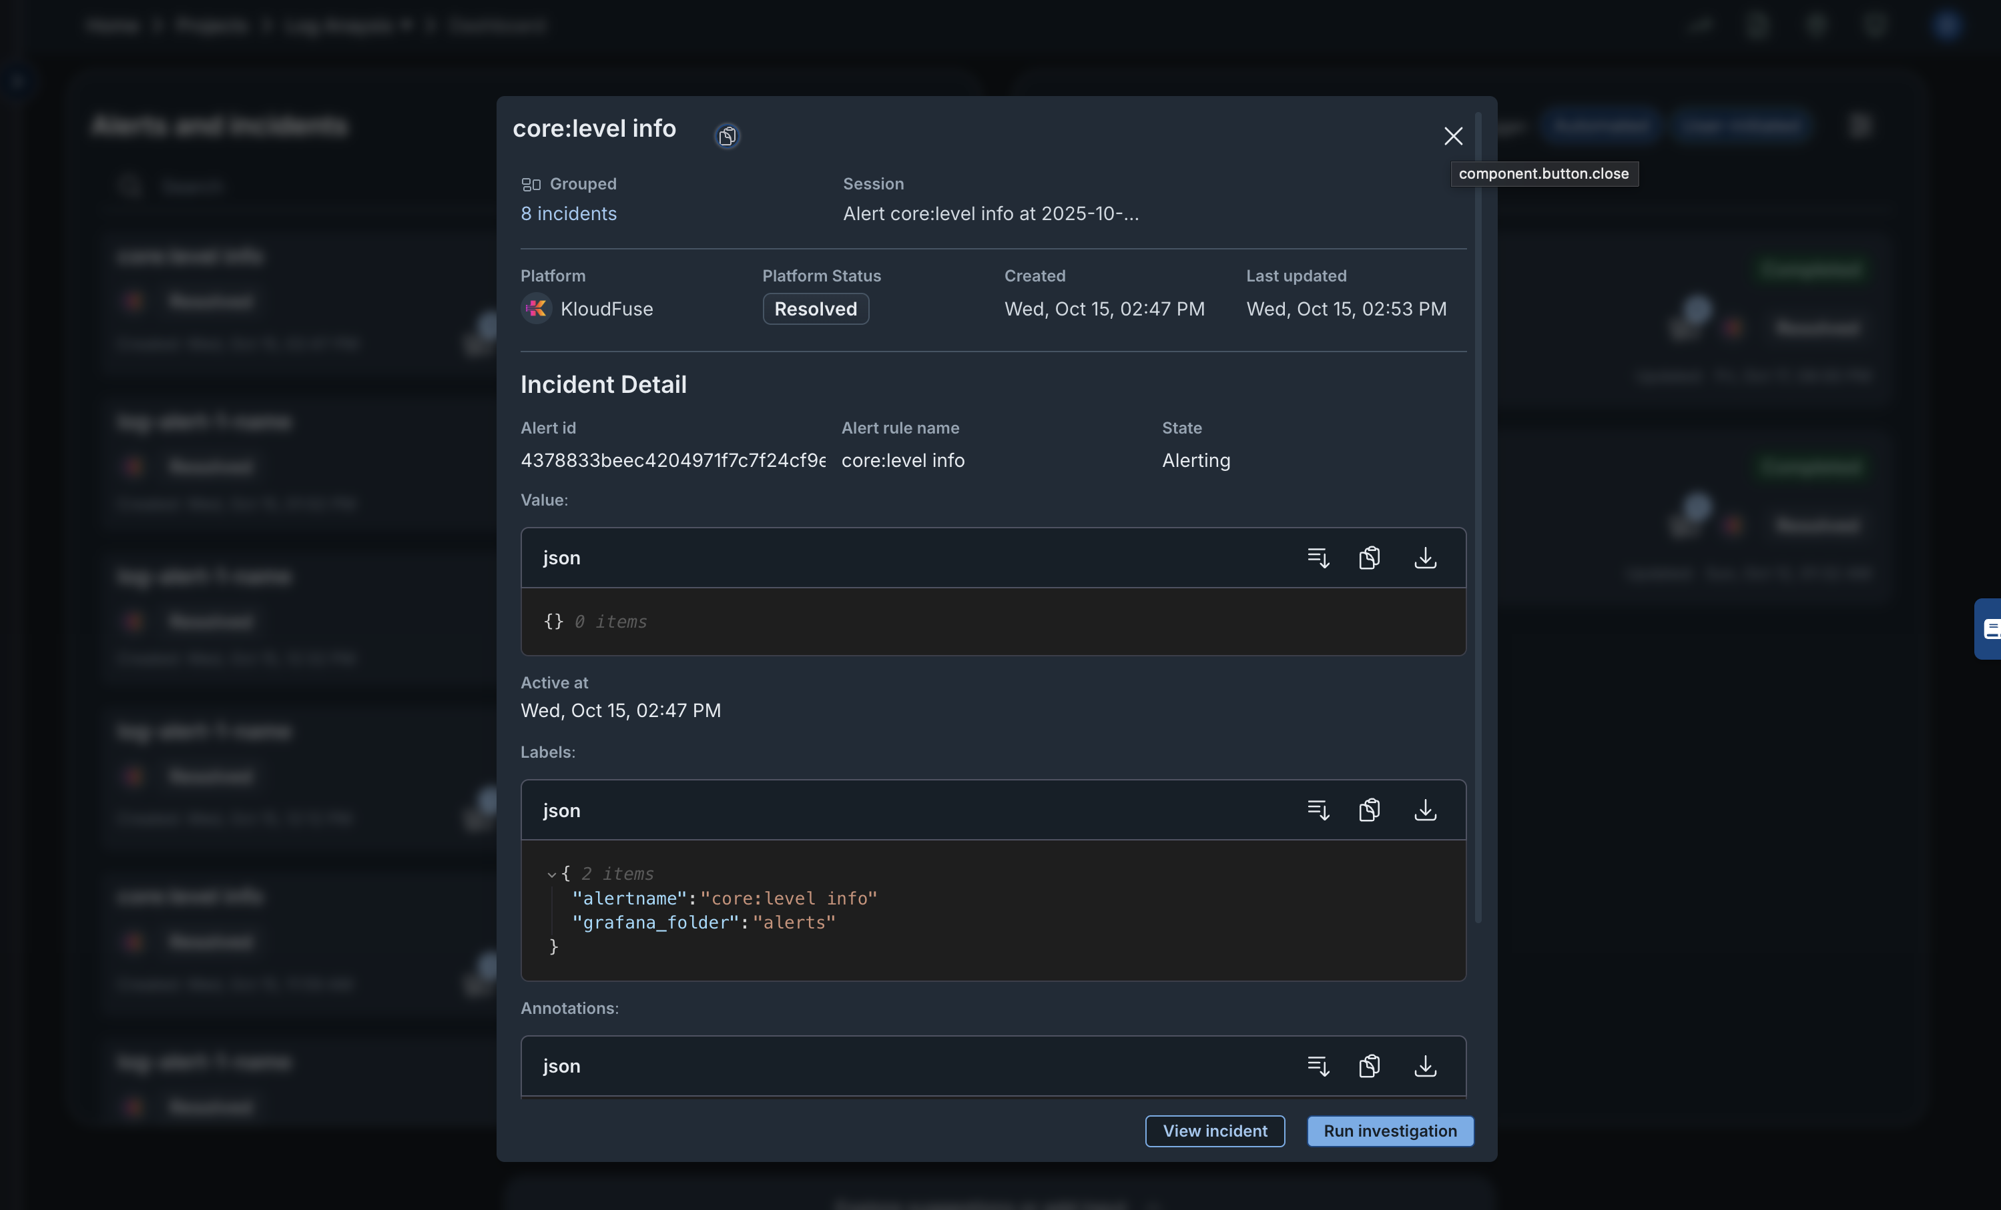This screenshot has height=1210, width=2001.
Task: Click the View incident button
Action: (x=1214, y=1131)
